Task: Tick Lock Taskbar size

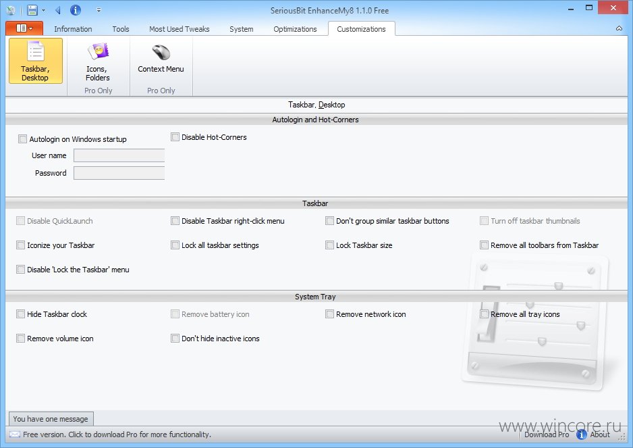Action: tap(329, 245)
